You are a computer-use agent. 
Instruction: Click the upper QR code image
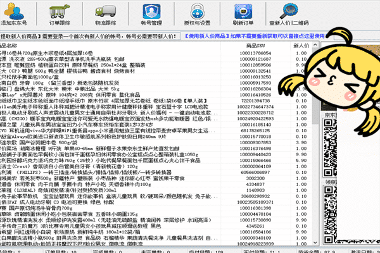tap(330, 147)
